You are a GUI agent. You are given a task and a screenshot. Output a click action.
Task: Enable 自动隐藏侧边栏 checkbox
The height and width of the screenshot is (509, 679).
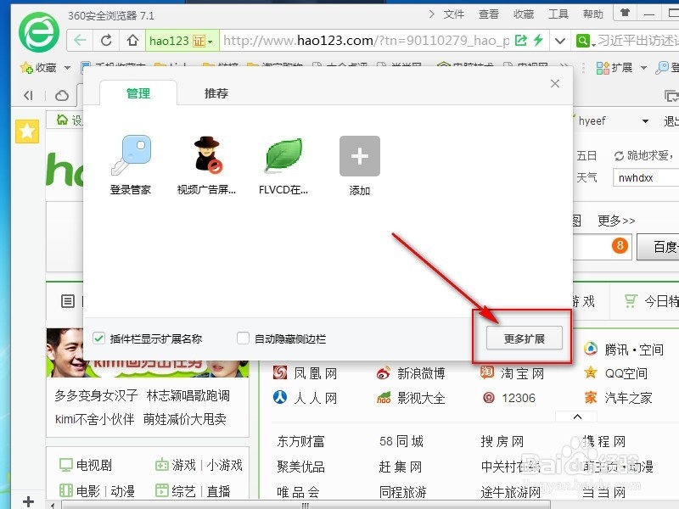click(x=243, y=338)
